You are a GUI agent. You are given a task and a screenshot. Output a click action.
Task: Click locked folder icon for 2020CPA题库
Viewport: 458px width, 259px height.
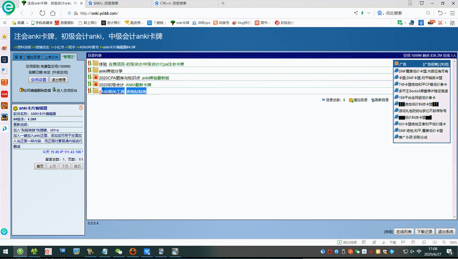click(96, 77)
